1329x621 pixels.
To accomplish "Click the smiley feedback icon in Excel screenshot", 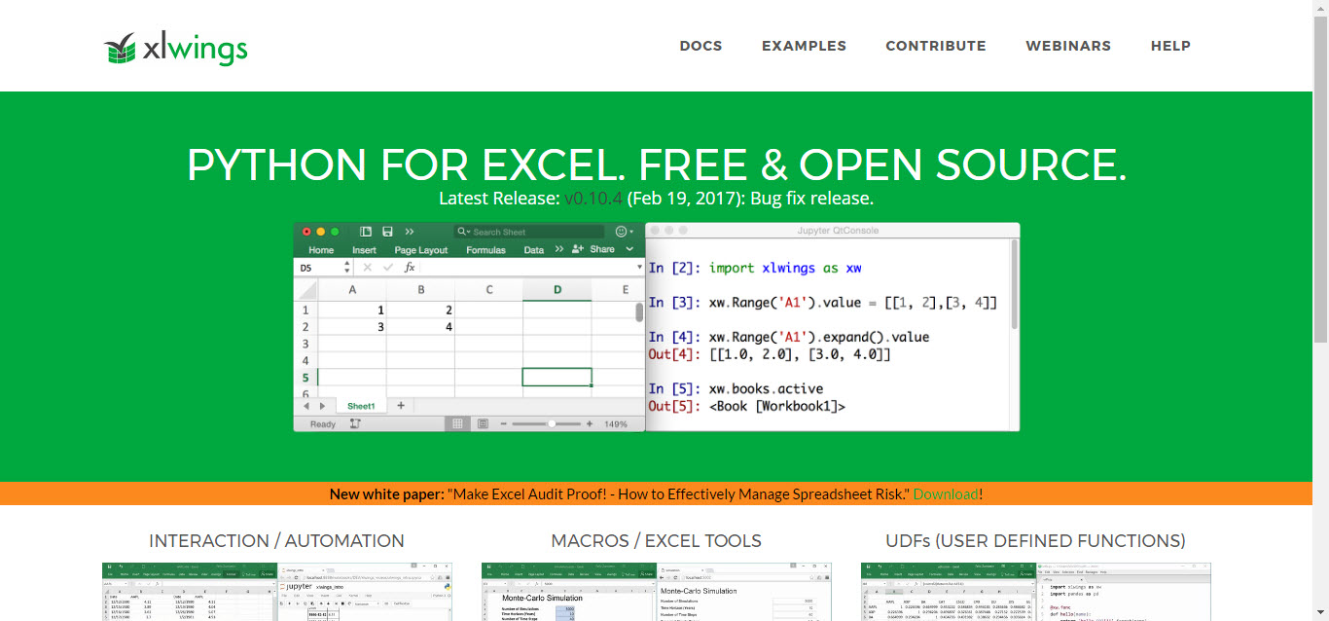I will (x=622, y=232).
